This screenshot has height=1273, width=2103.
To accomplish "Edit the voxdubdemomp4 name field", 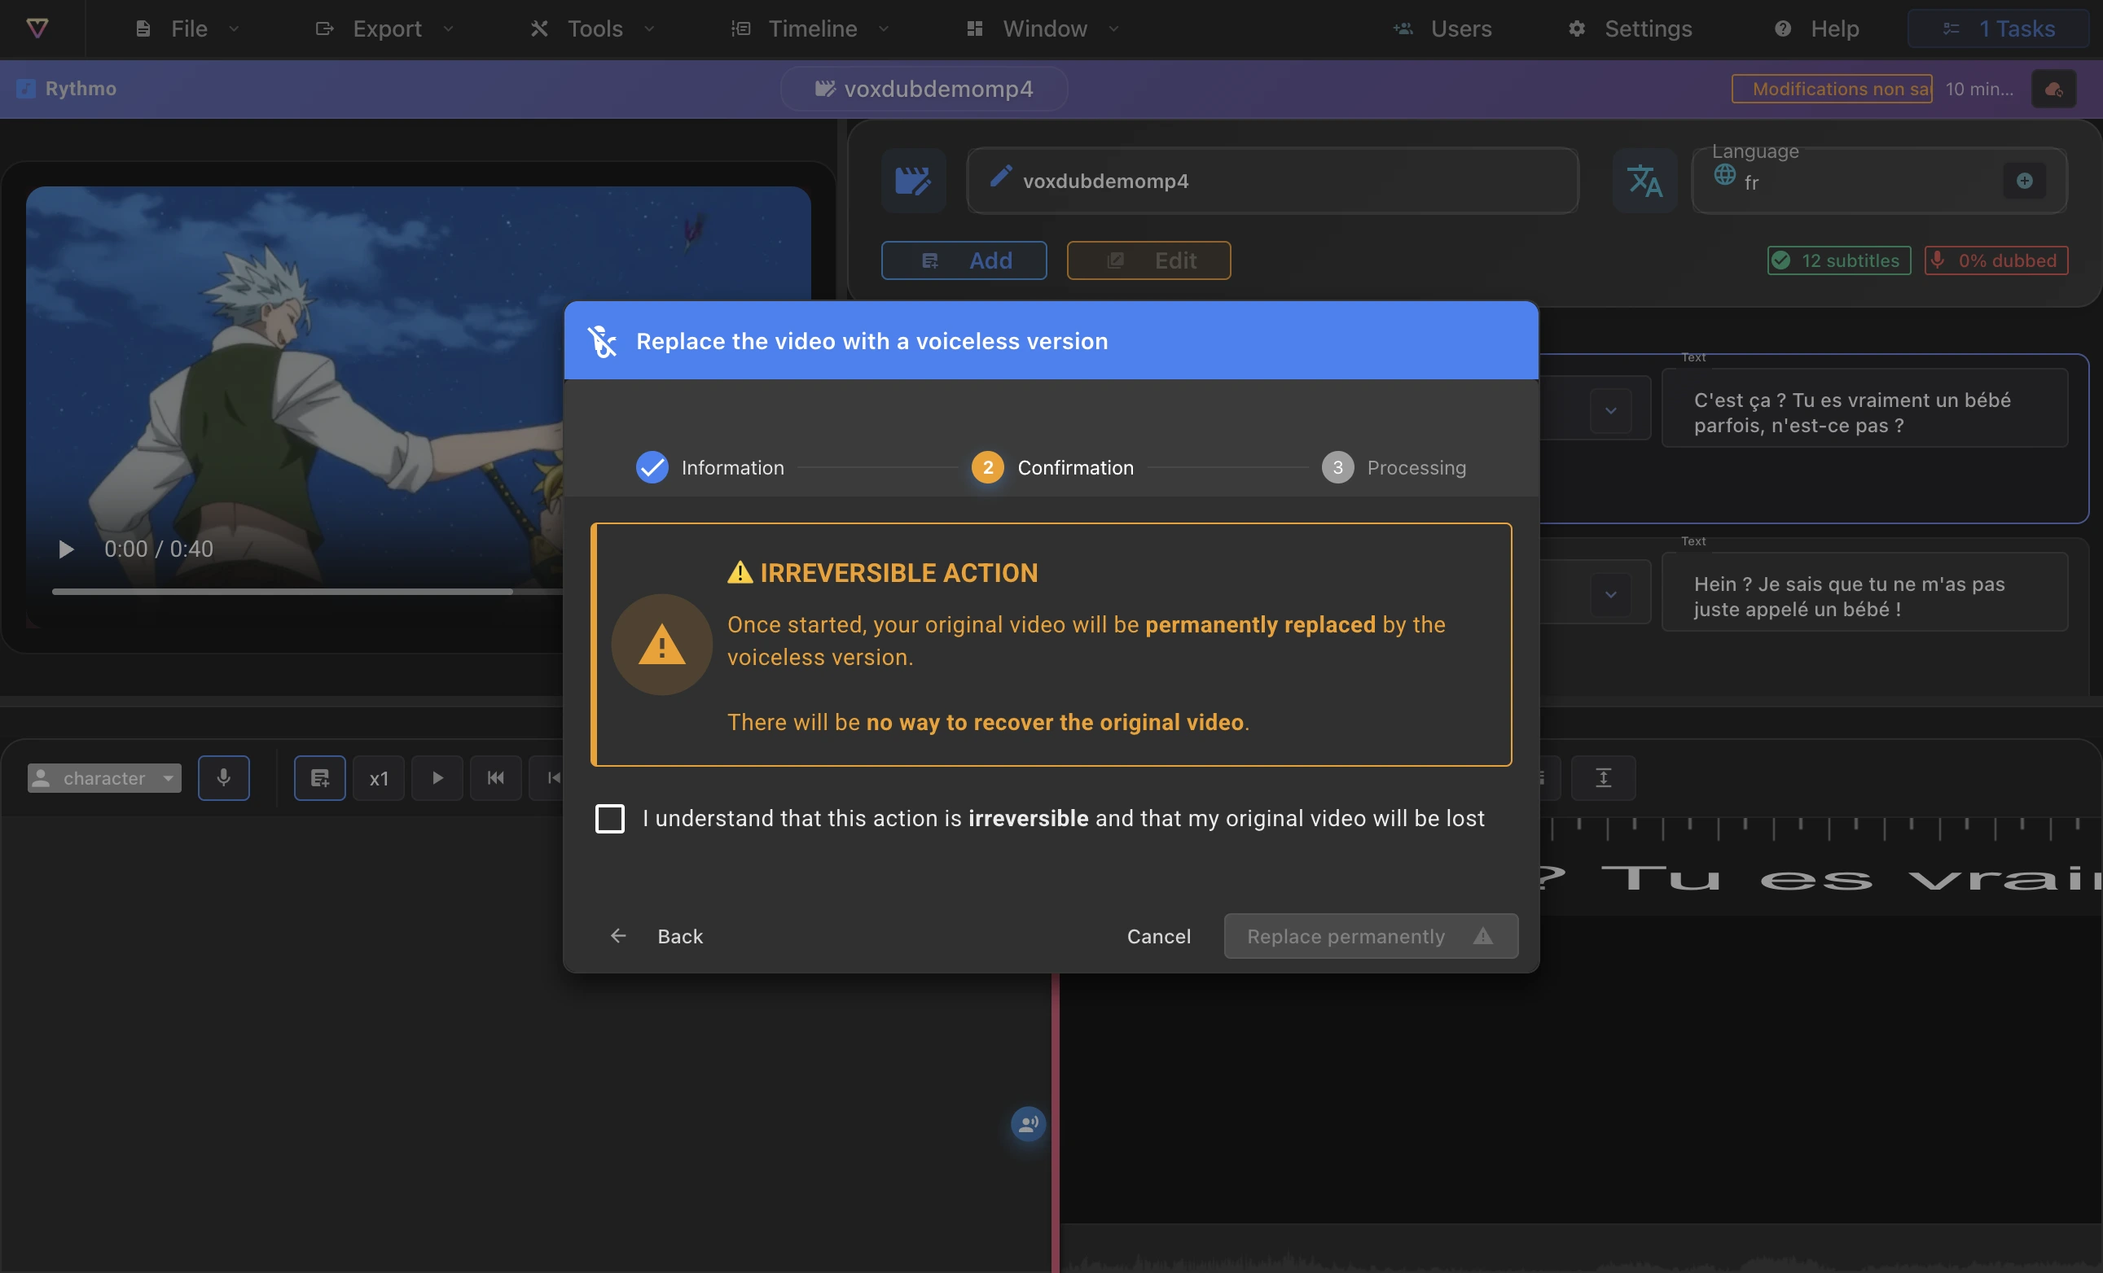I will (1272, 181).
